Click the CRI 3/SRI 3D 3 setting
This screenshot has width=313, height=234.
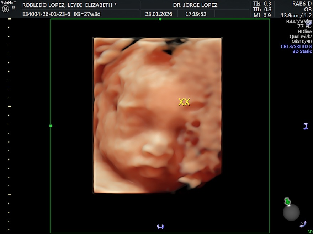tap(296, 46)
